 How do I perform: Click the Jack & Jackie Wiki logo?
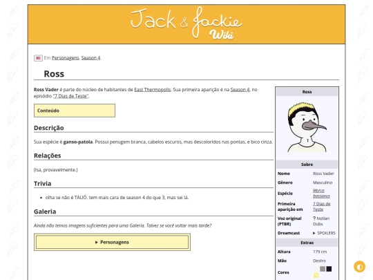coord(186,24)
